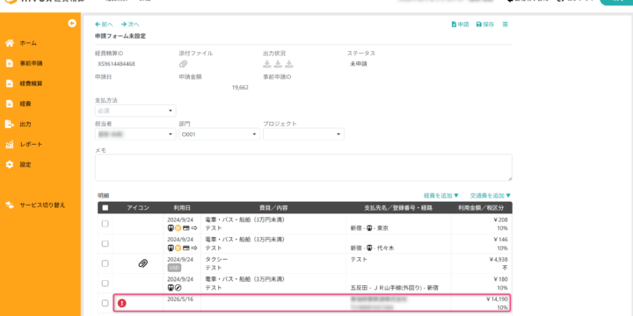The height and width of the screenshot is (316, 633).
Task: Check the タクシー ¥4,938 row checkbox
Action: [x=105, y=263]
